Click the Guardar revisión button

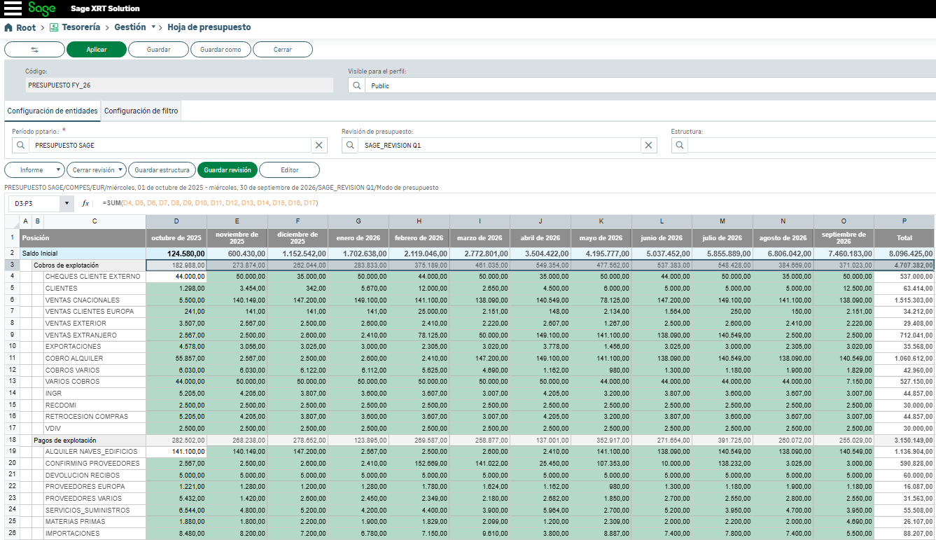[227, 170]
